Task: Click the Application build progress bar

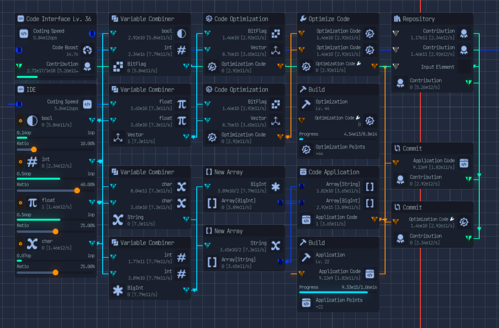Action: (338, 293)
